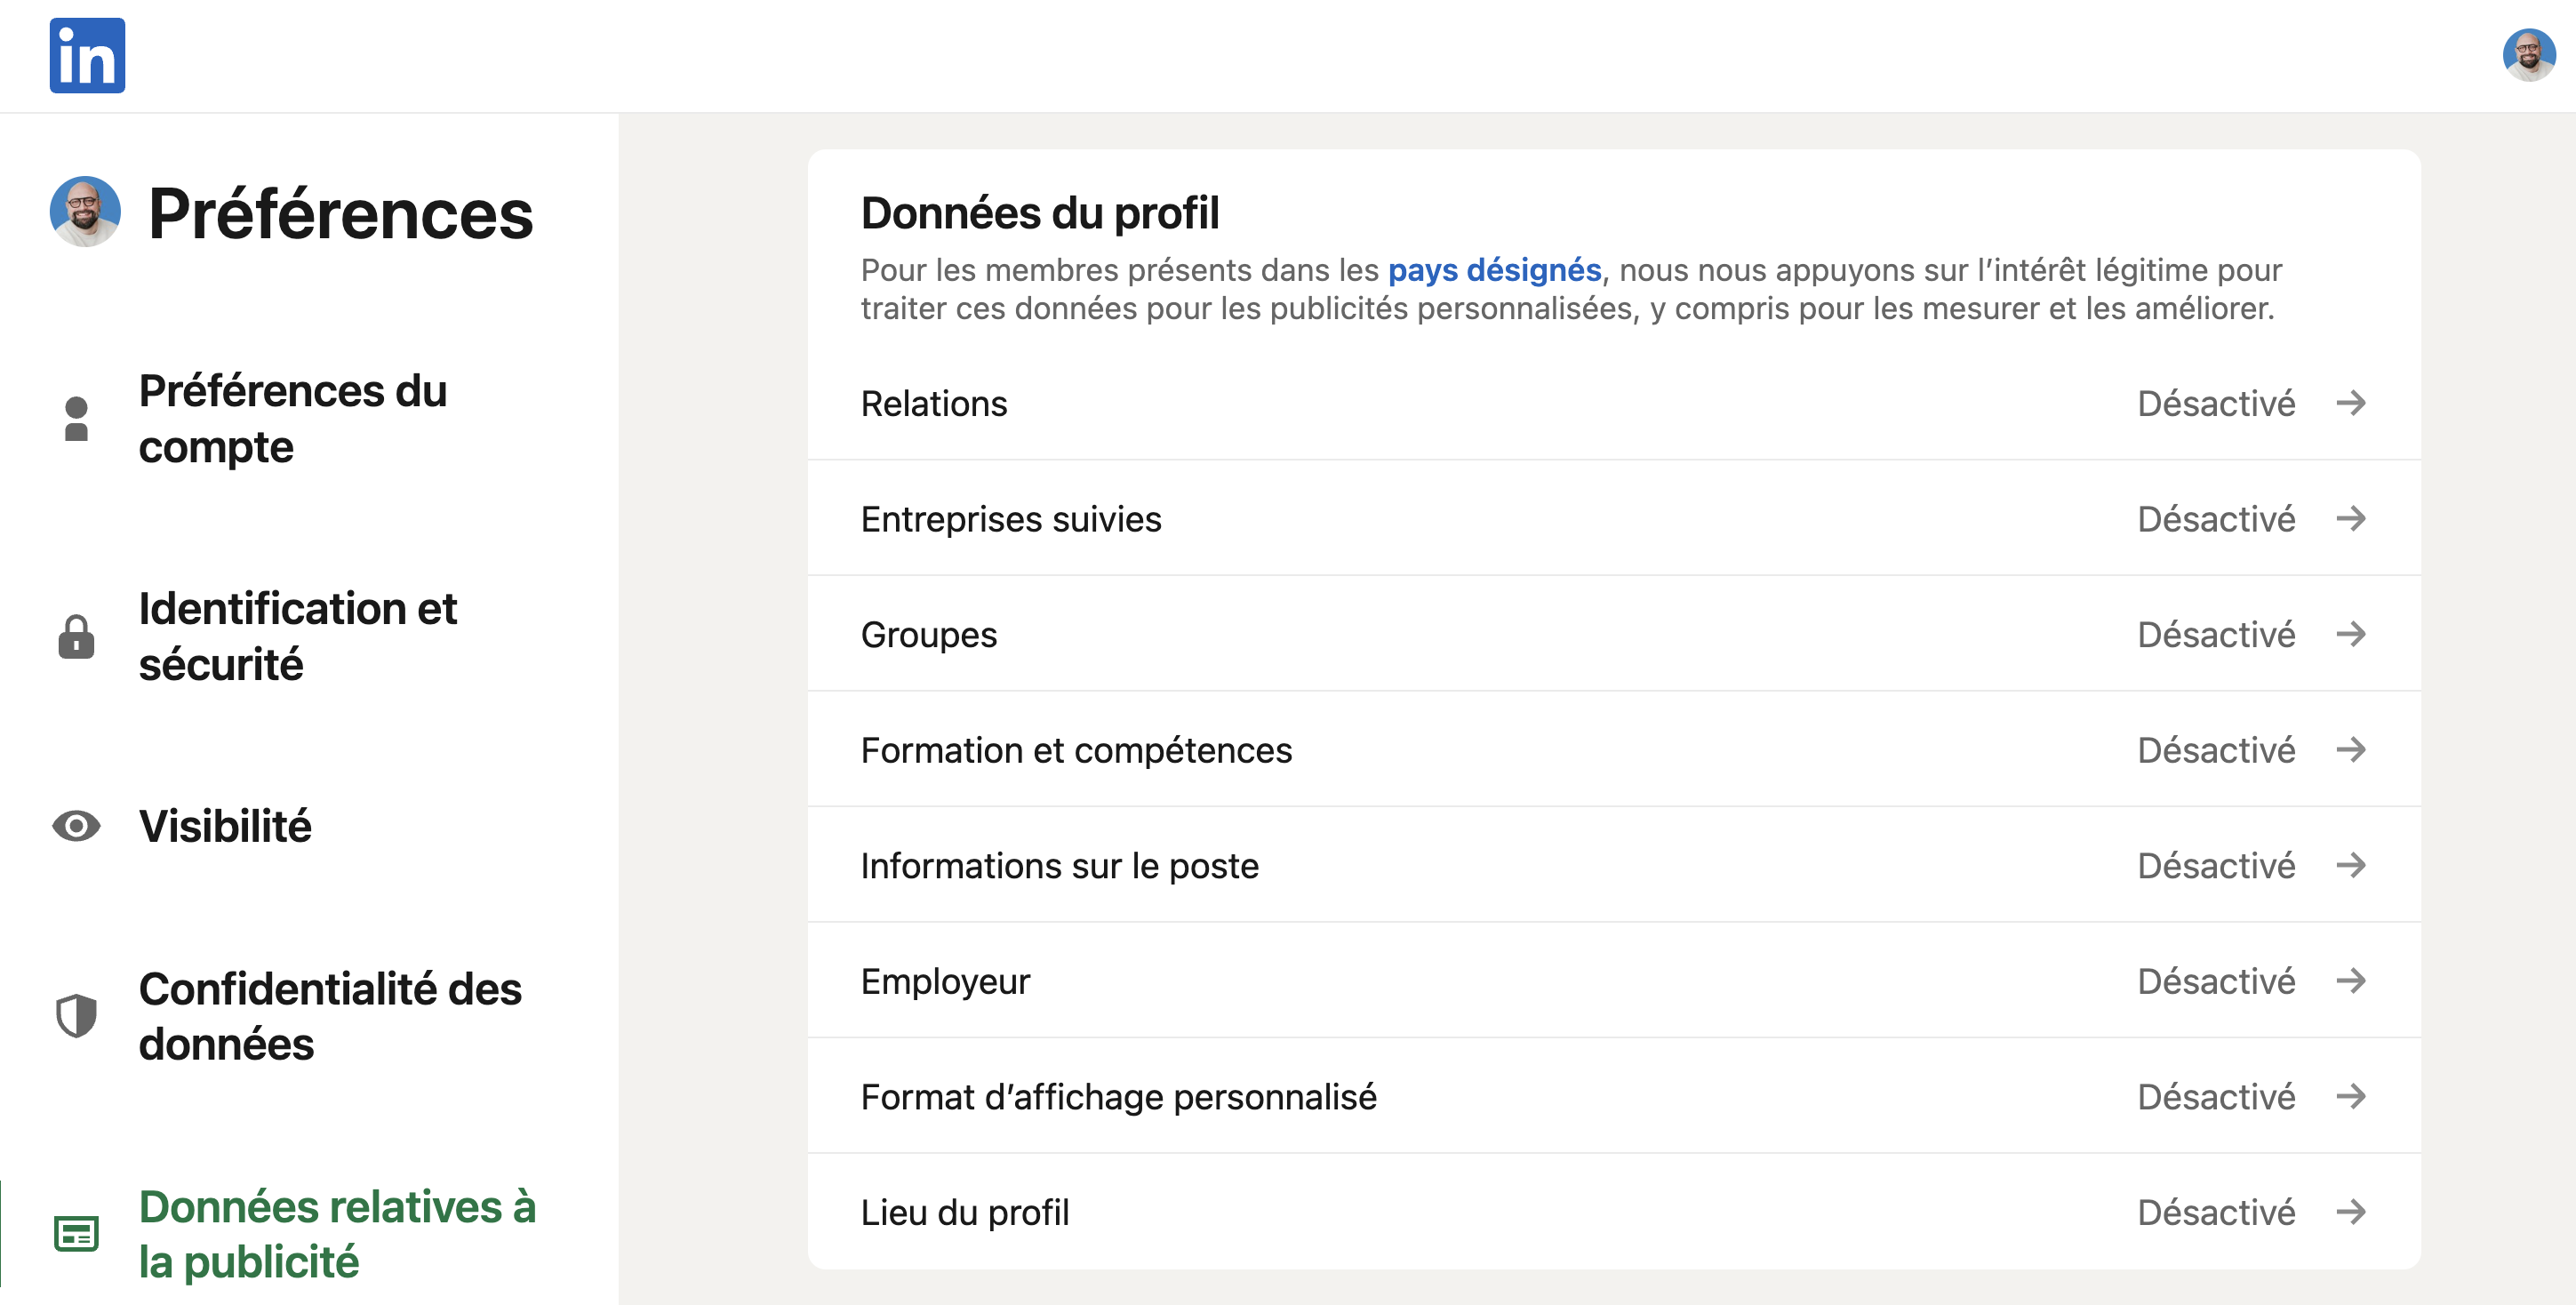Click the person icon for Préférences du compte
The height and width of the screenshot is (1305, 2576).
pos(76,419)
